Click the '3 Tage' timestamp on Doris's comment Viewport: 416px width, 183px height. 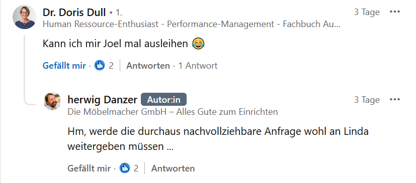click(x=367, y=12)
